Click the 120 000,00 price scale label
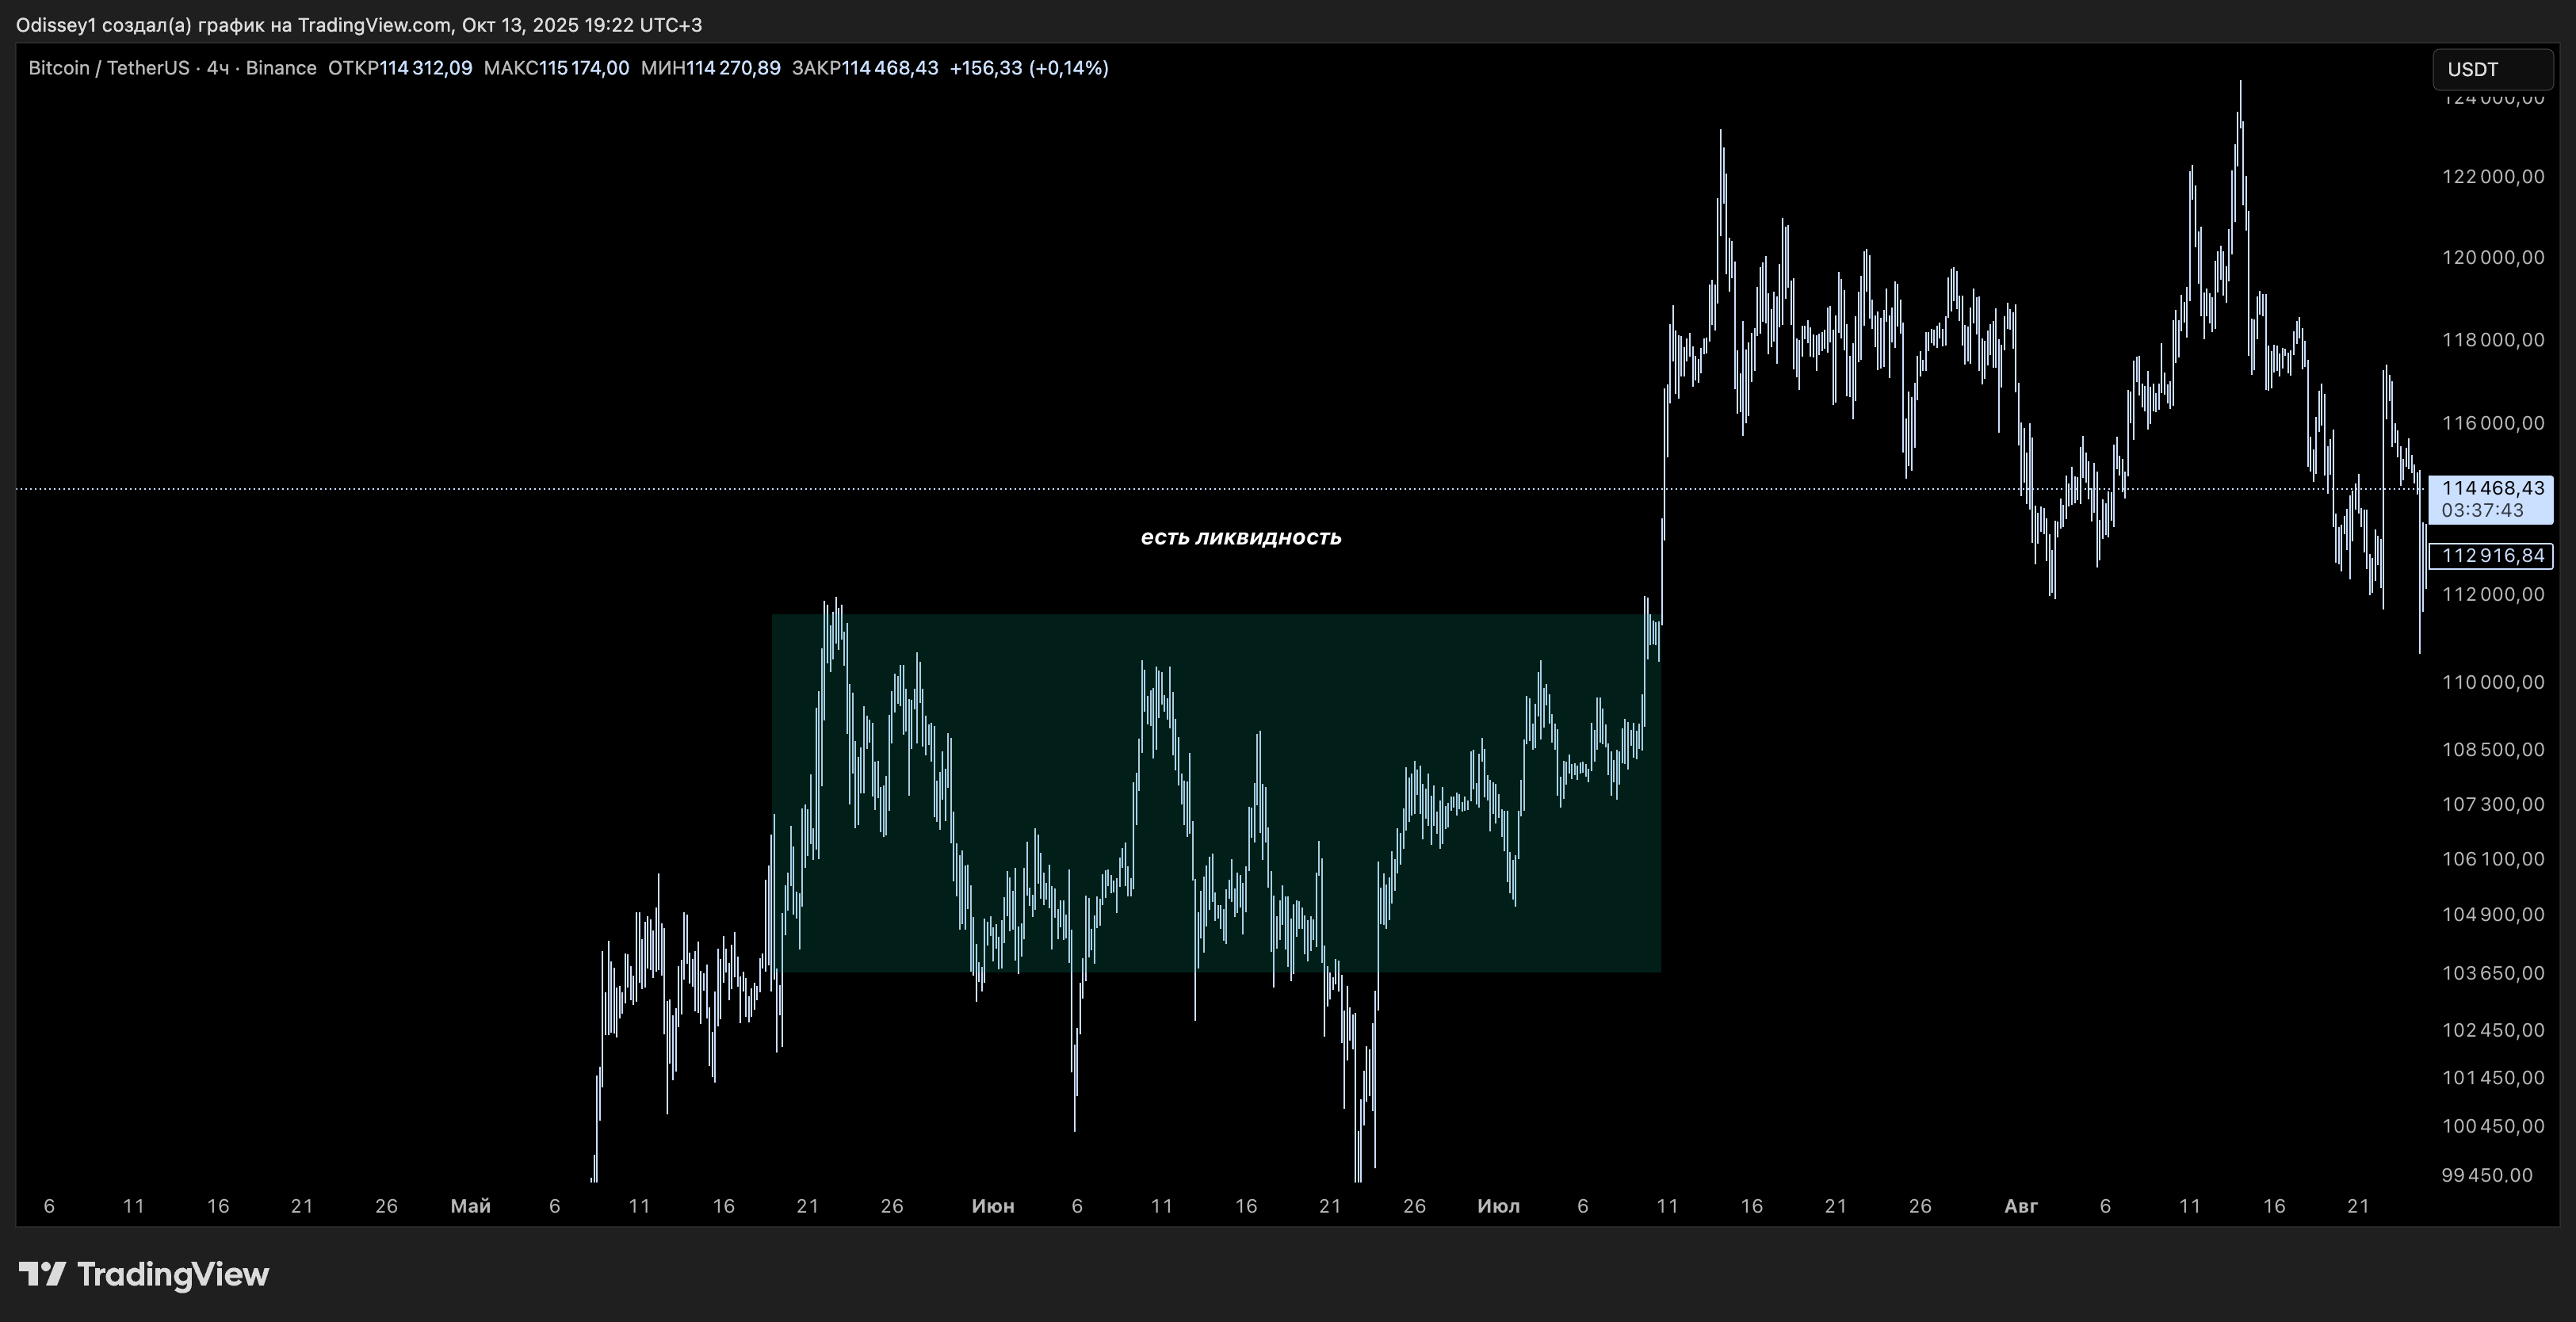Screen dimensions: 2576x1322 coord(2492,258)
